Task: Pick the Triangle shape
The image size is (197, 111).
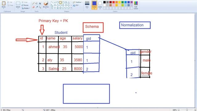Action: [x=69, y=2]
